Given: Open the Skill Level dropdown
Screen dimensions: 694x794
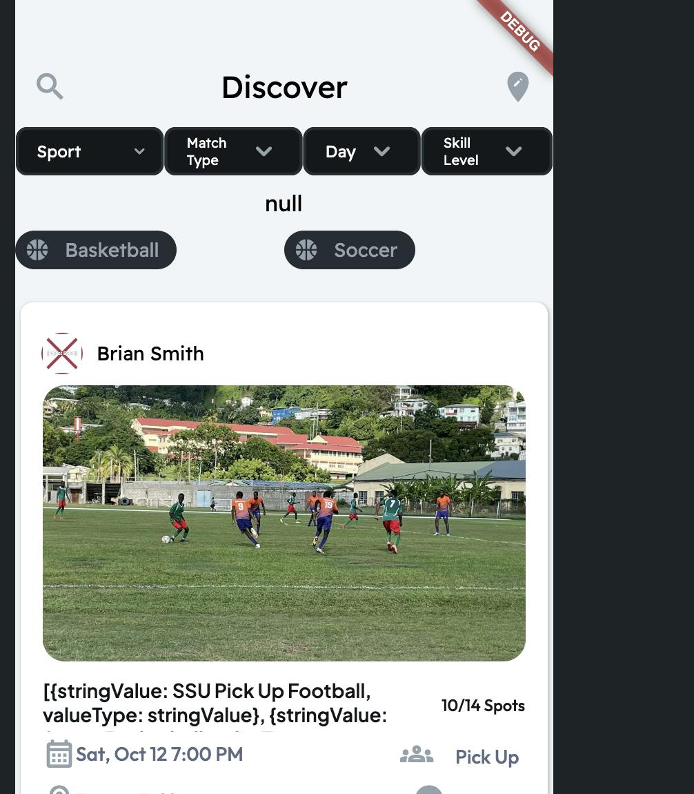Looking at the screenshot, I should pyautogui.click(x=486, y=151).
